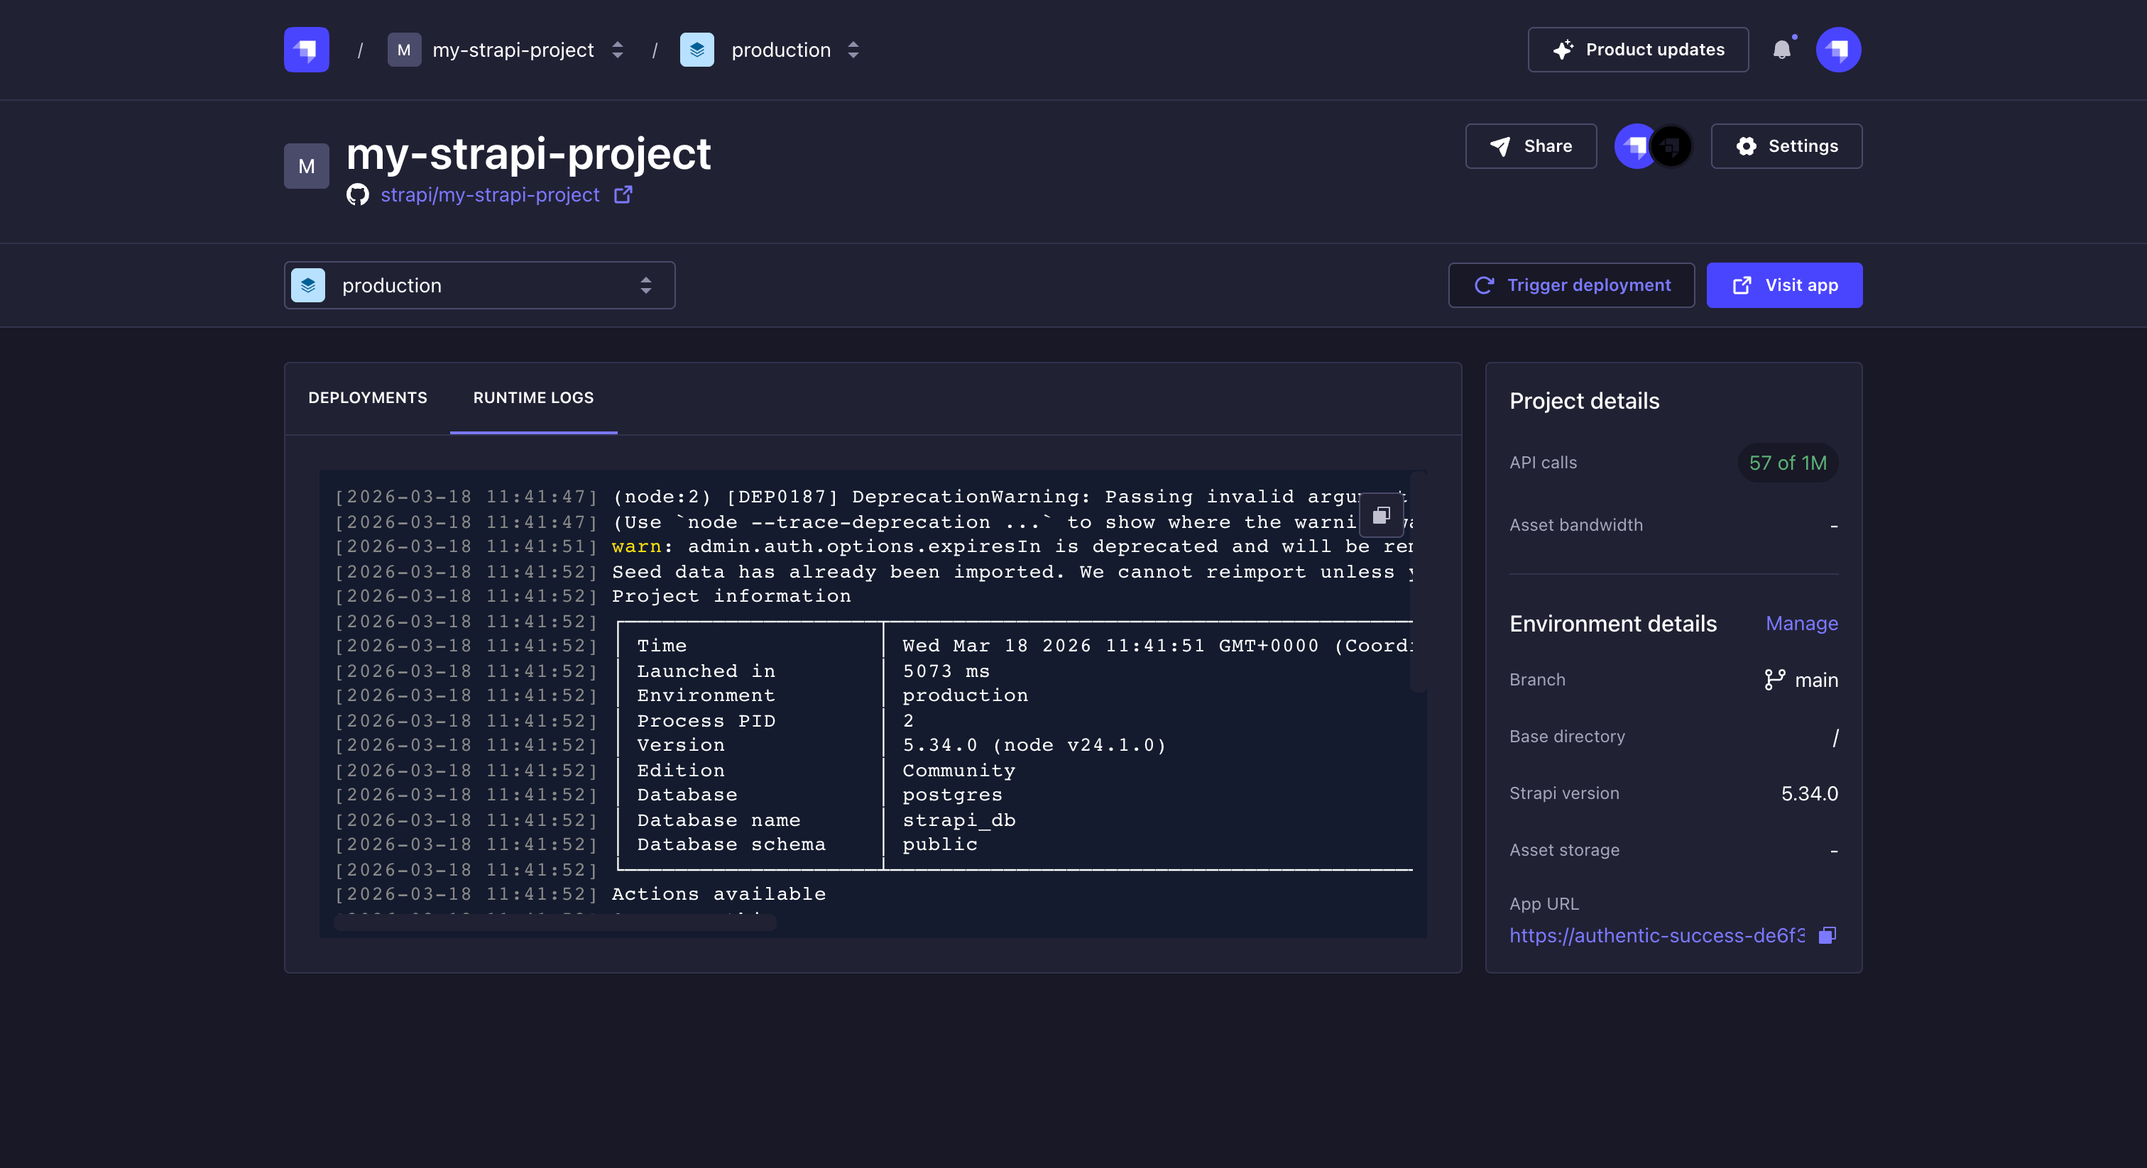This screenshot has width=2147, height=1168.
Task: Click the user avatar in top-right corner
Action: click(1837, 49)
